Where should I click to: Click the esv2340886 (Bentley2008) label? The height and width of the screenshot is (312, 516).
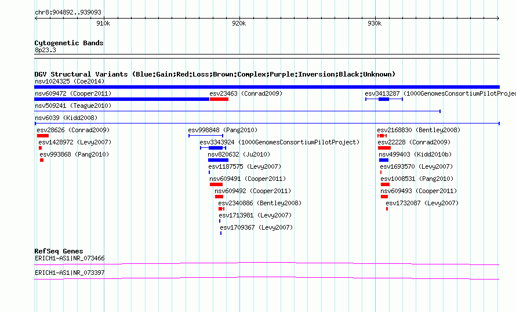tap(260, 203)
